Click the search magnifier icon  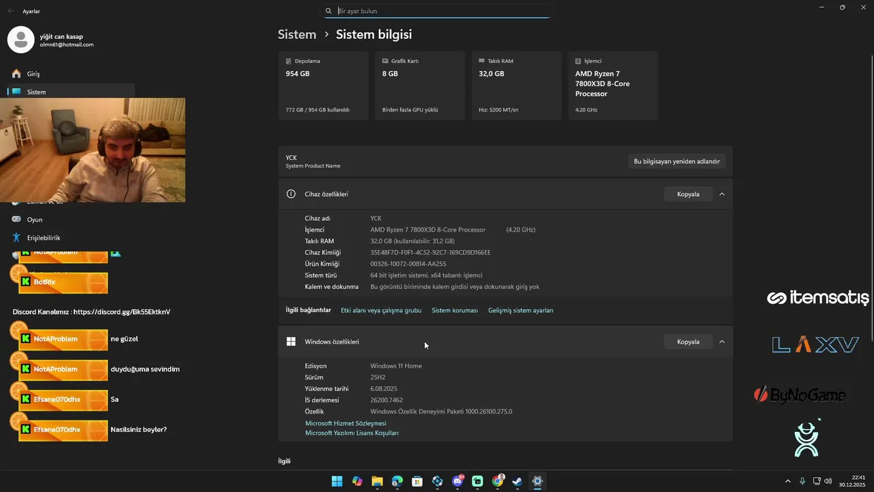328,11
